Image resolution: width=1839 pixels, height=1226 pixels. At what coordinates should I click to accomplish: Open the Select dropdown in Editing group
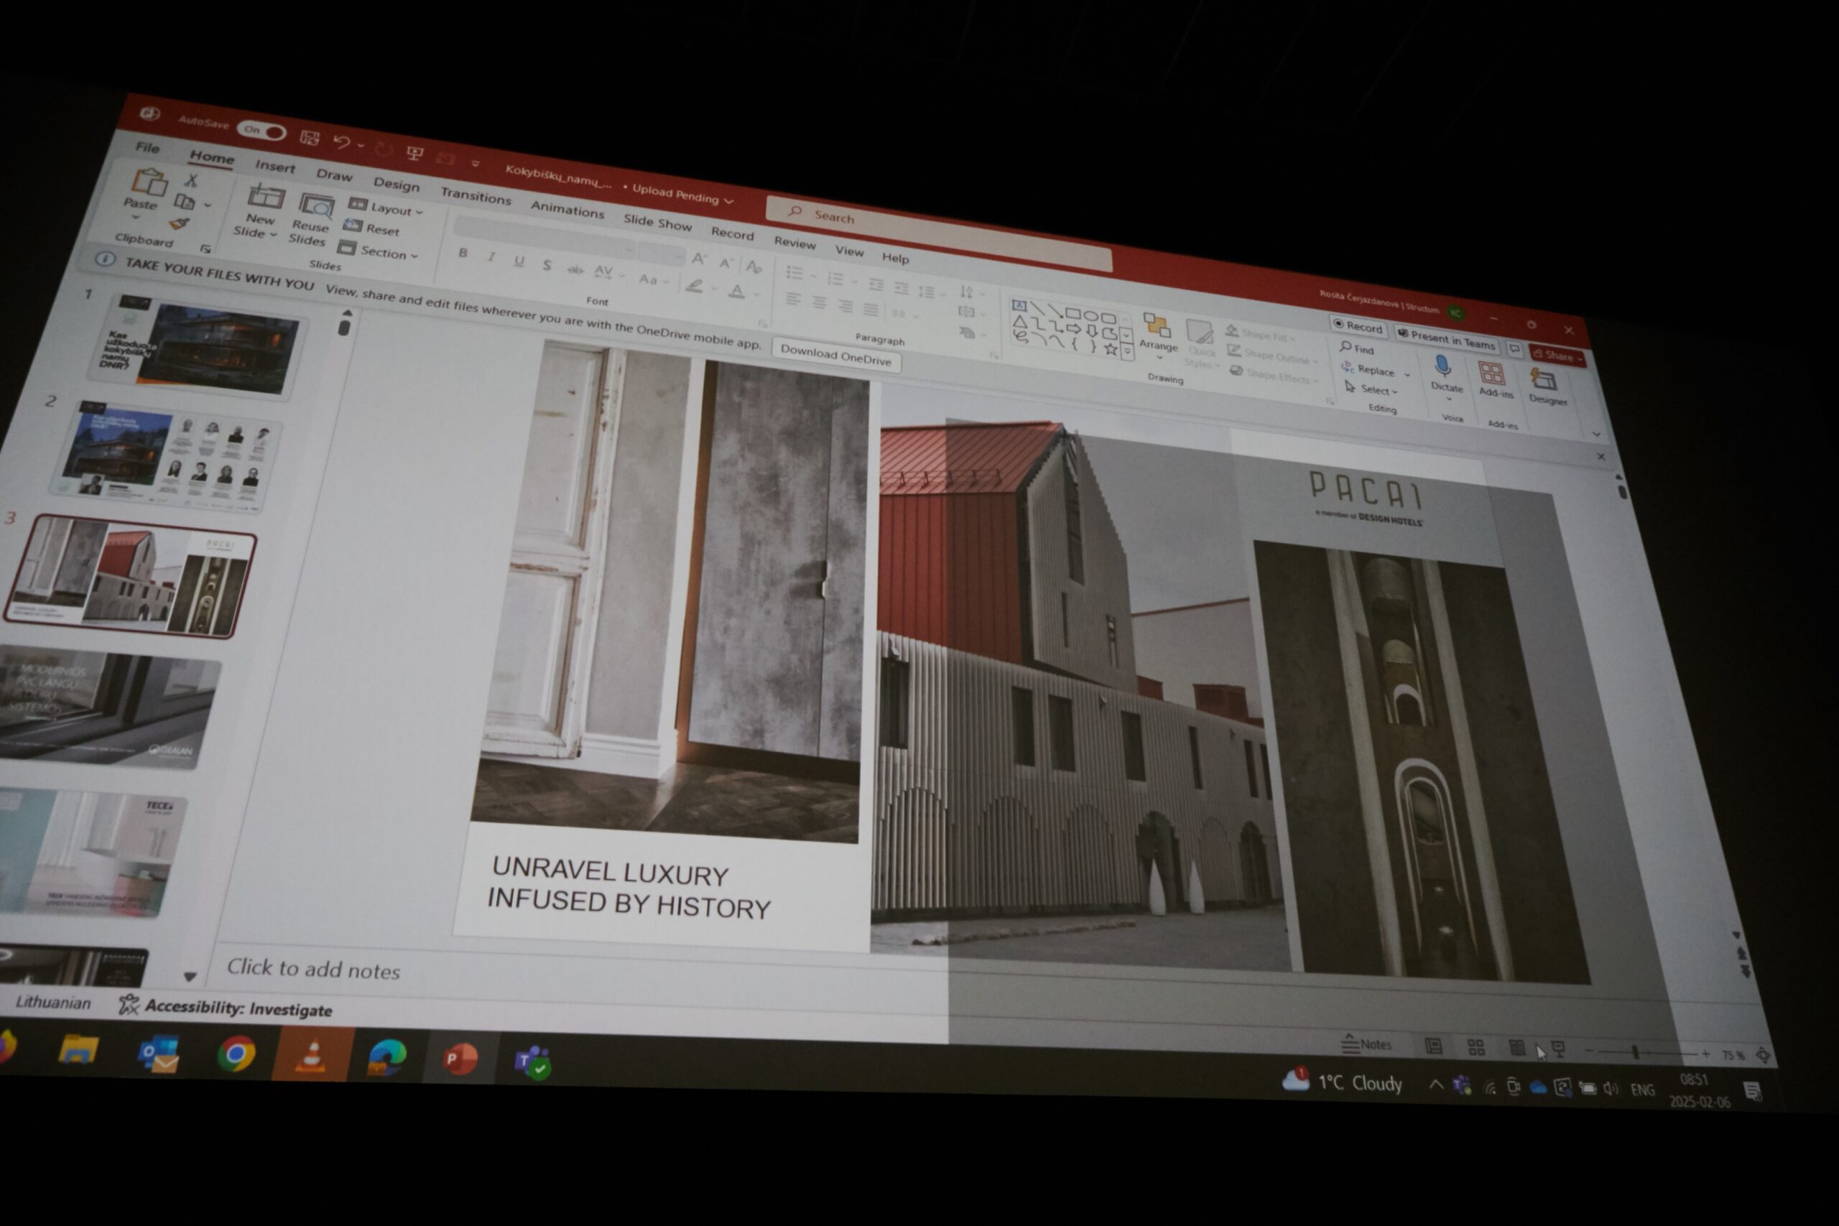pos(1371,389)
